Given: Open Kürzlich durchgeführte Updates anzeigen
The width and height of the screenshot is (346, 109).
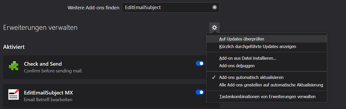Looking at the screenshot, I should 257,47.
